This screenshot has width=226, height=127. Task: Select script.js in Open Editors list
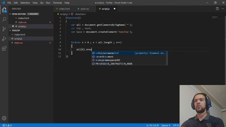(22, 26)
